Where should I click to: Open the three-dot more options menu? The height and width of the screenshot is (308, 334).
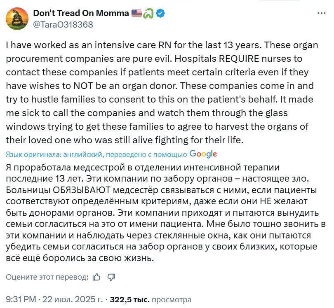point(322,13)
